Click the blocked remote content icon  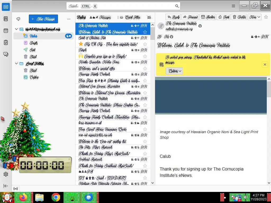click(x=161, y=64)
